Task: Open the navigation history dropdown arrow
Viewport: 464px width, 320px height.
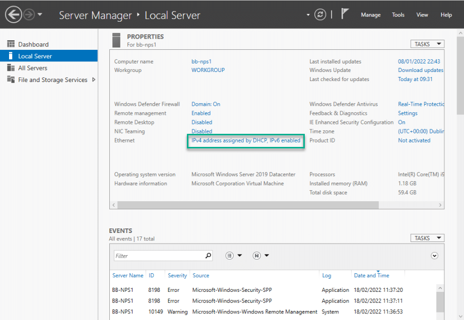Action: [40, 14]
